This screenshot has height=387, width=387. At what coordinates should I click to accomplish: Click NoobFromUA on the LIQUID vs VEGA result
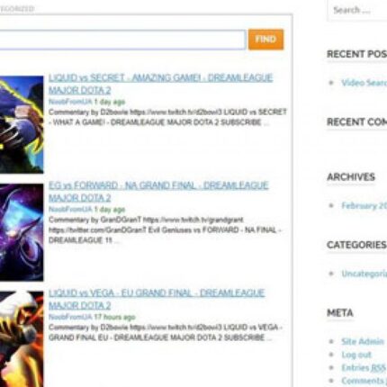70,317
